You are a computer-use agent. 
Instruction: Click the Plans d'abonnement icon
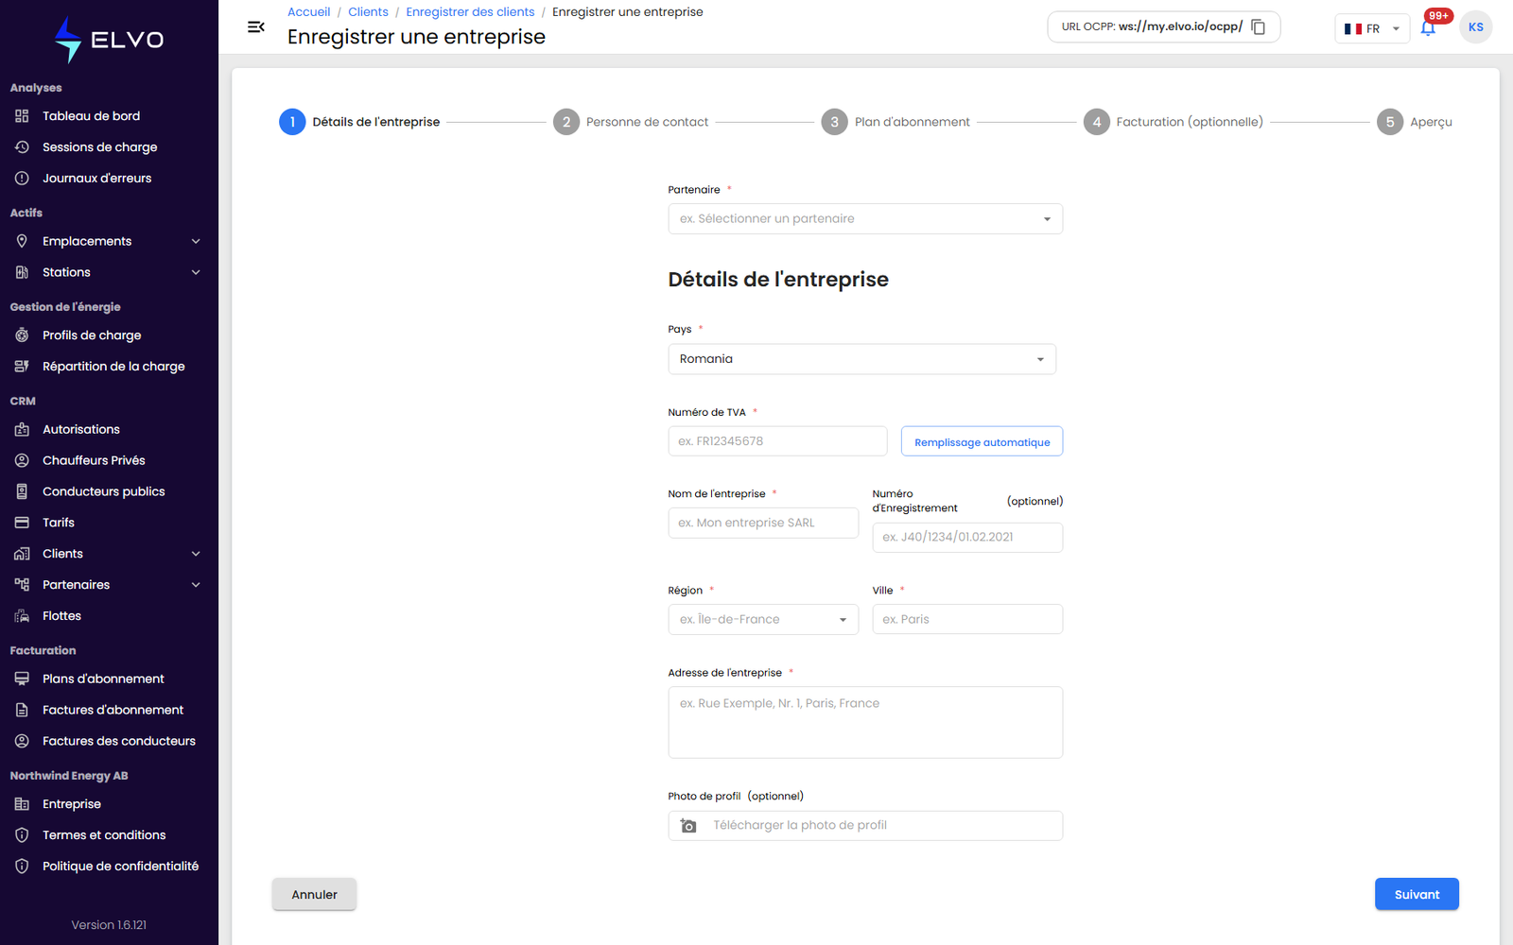22,679
